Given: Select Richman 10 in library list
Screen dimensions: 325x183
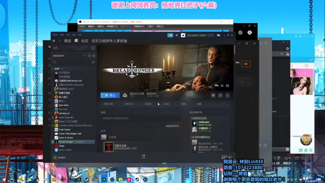Looking at the screenshot, I should [x=70, y=81].
